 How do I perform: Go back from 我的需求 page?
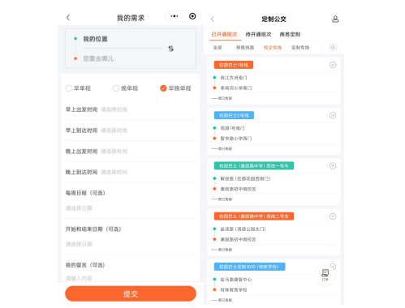(68, 18)
